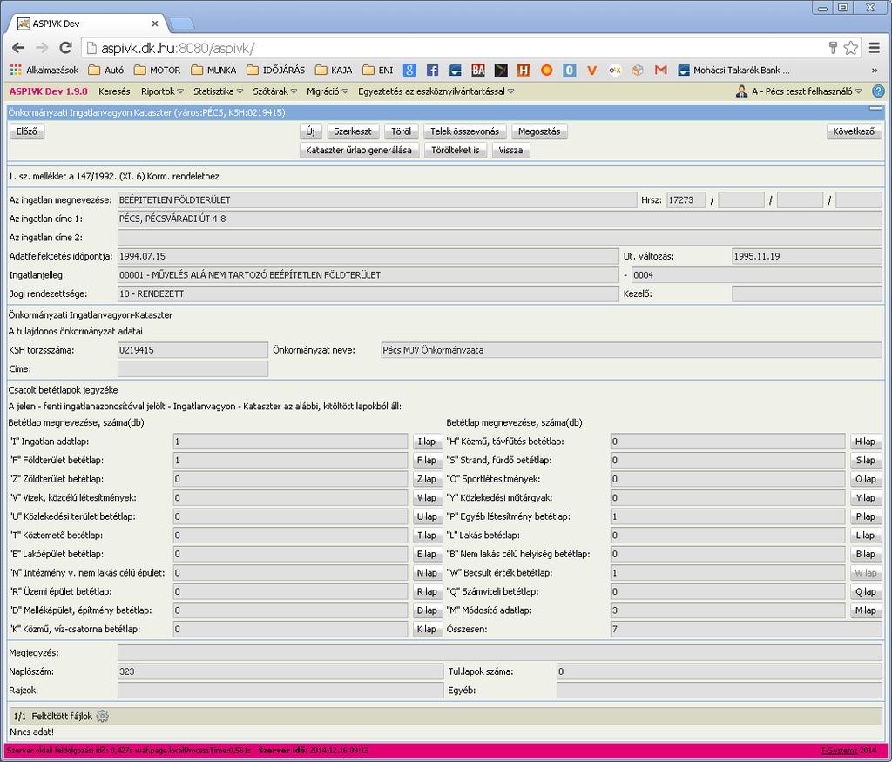This screenshot has height=762, width=892.
Task: Open the Keresés menu item
Action: pos(114,91)
